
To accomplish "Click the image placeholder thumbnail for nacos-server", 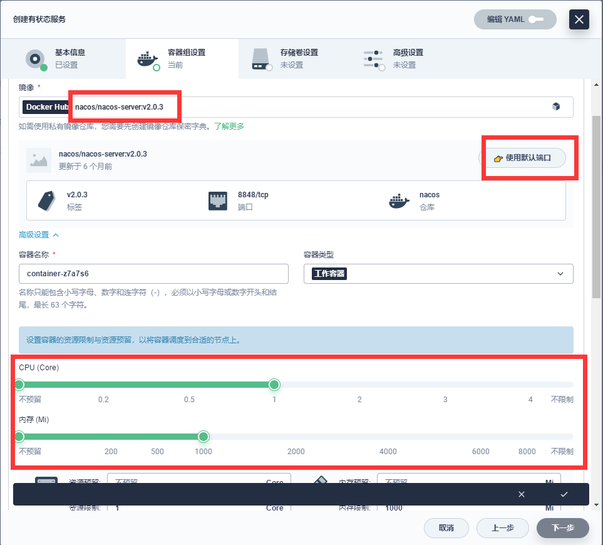I will [39, 160].
